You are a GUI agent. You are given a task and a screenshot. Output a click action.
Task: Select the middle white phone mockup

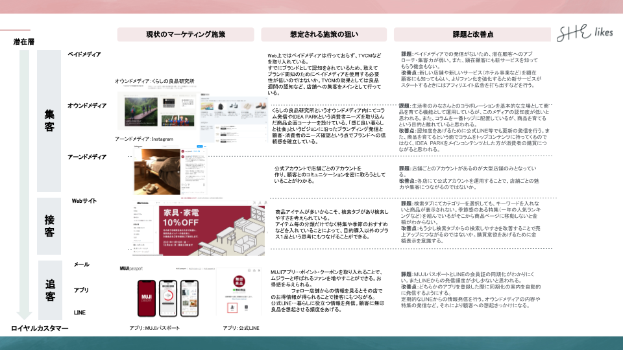[x=168, y=298]
